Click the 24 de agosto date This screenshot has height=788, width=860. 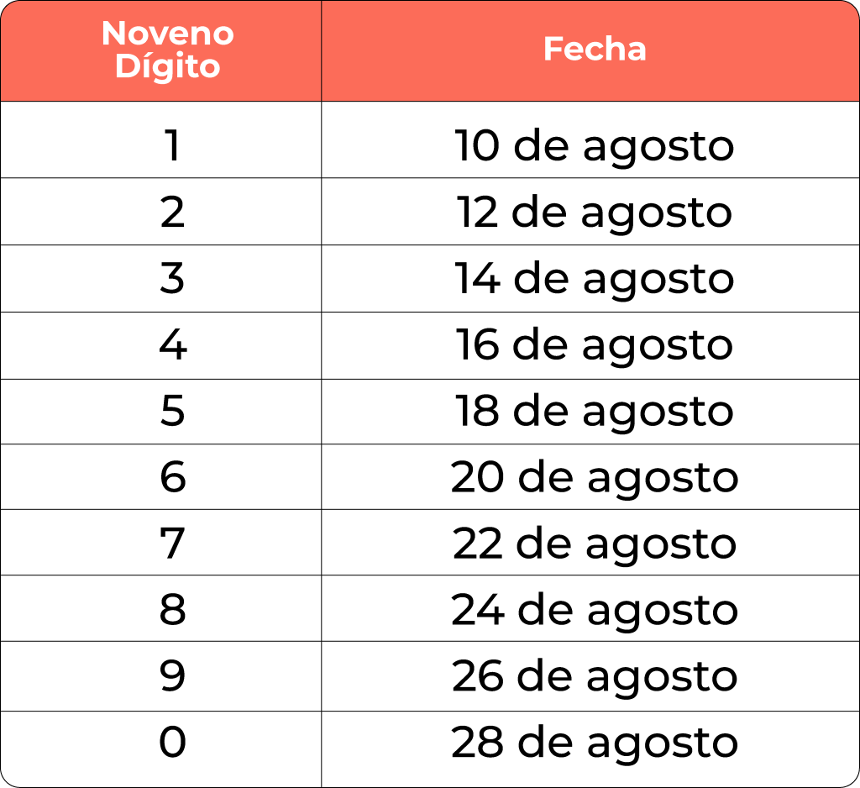point(595,611)
